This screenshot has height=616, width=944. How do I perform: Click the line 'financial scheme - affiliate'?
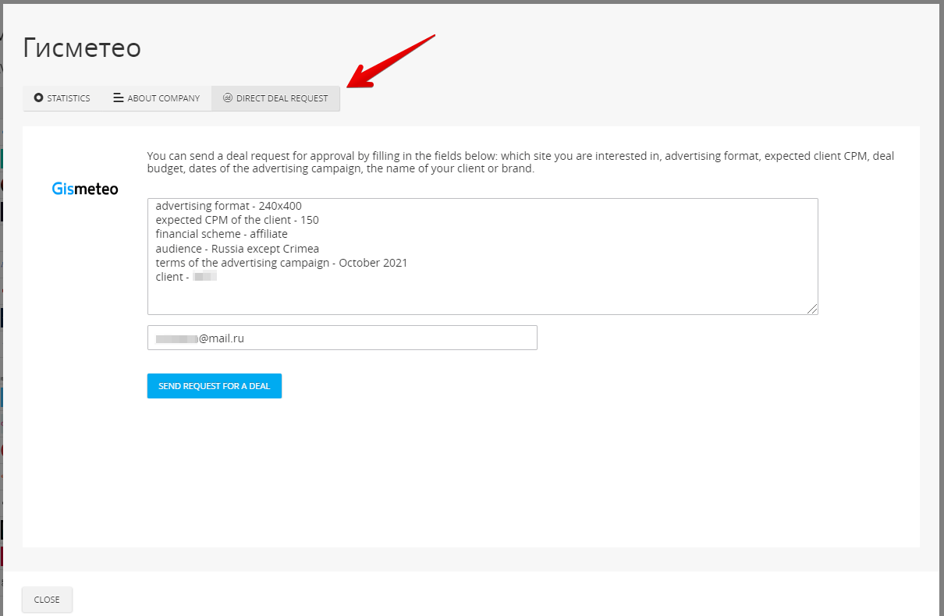[x=222, y=234]
